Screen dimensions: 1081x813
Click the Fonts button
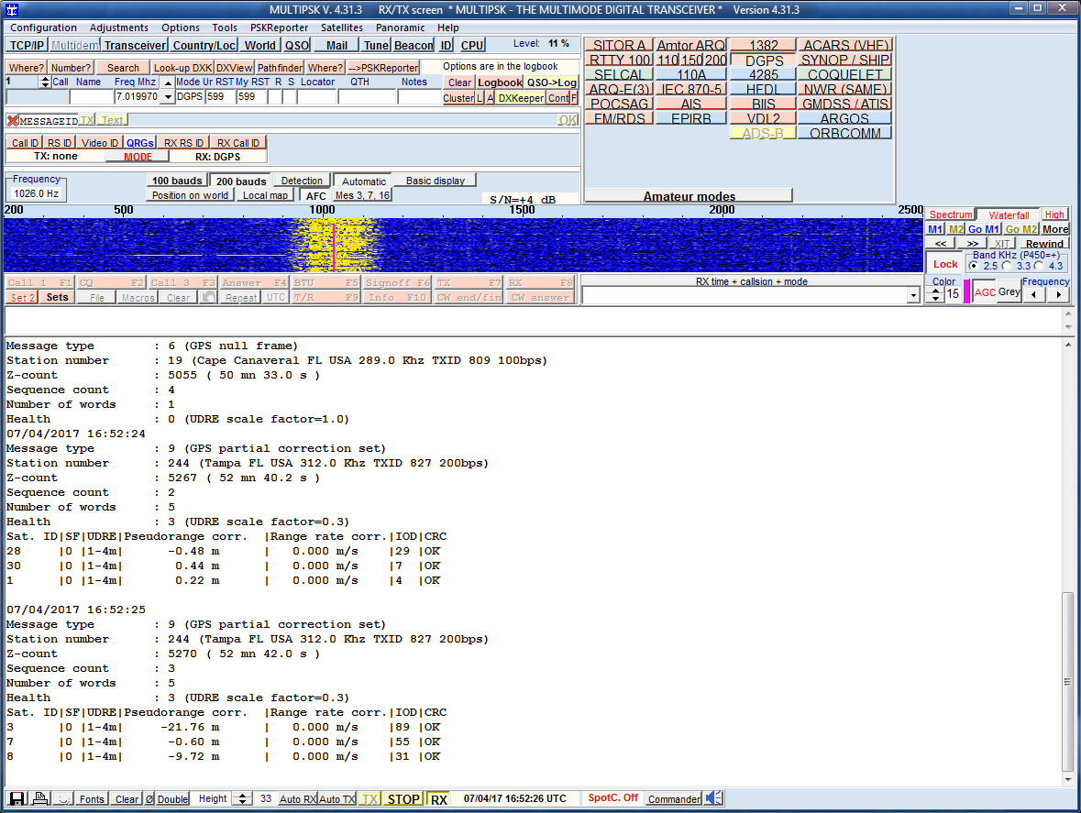point(92,798)
